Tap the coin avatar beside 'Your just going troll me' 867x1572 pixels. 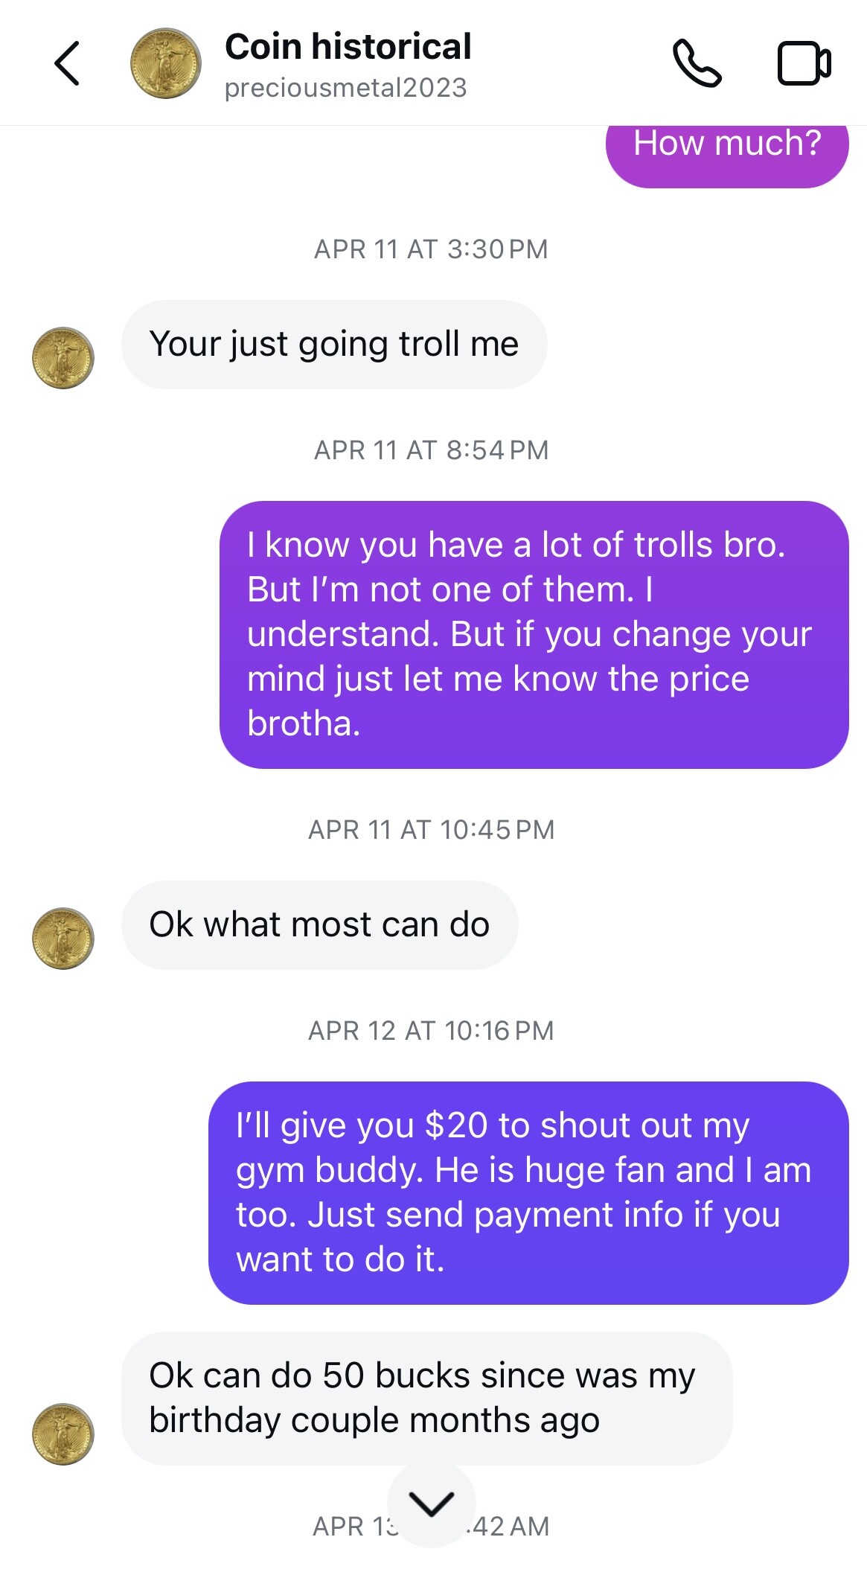coord(63,358)
